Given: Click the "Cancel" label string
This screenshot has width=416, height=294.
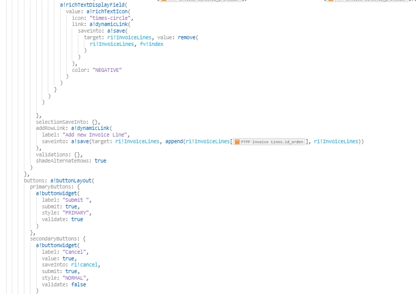Looking at the screenshot, I should click(74, 252).
